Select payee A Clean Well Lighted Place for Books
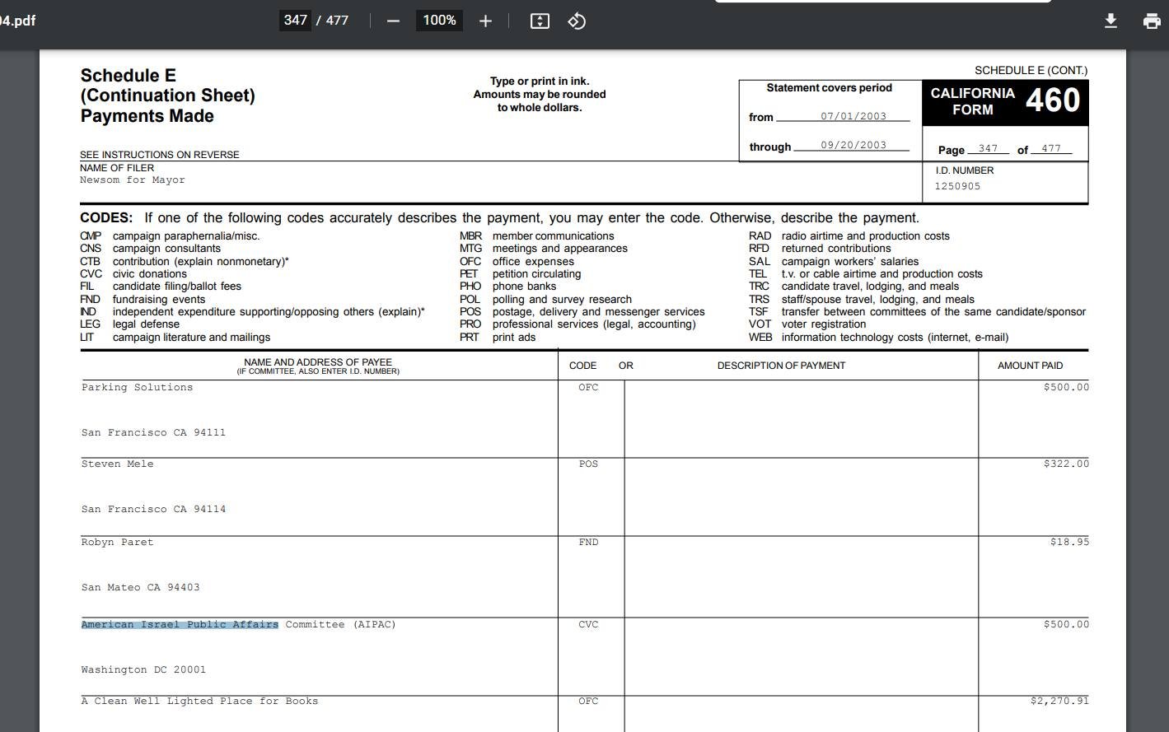Screen dimensions: 1169x732 pyautogui.click(x=199, y=702)
